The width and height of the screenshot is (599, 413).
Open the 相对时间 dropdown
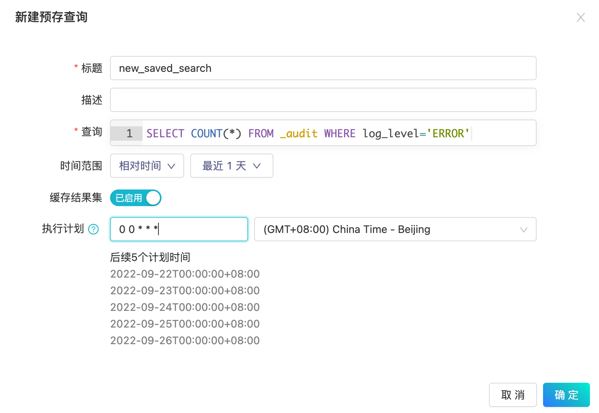tap(147, 166)
